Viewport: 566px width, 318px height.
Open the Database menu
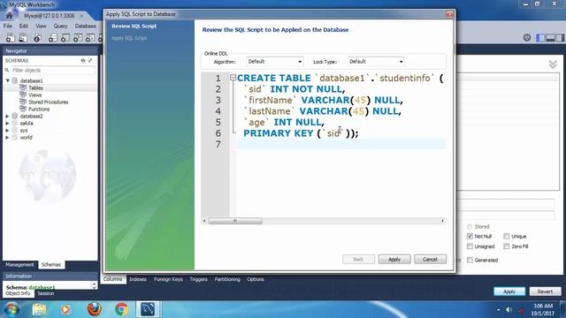(x=85, y=26)
